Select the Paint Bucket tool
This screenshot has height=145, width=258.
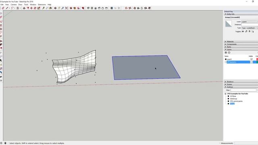click(x=51, y=8)
